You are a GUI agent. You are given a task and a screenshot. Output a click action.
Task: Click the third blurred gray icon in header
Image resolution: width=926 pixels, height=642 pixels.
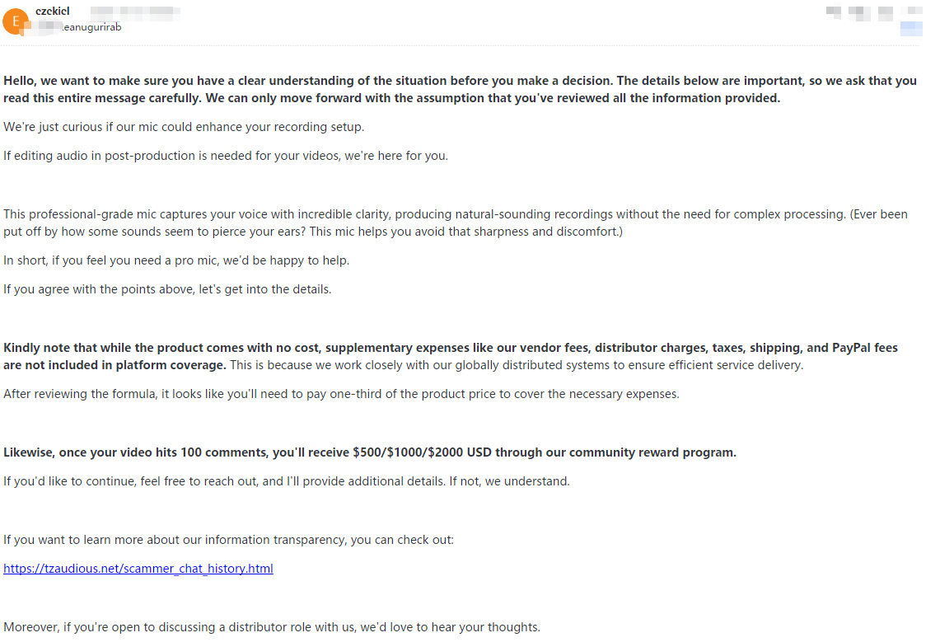(886, 12)
